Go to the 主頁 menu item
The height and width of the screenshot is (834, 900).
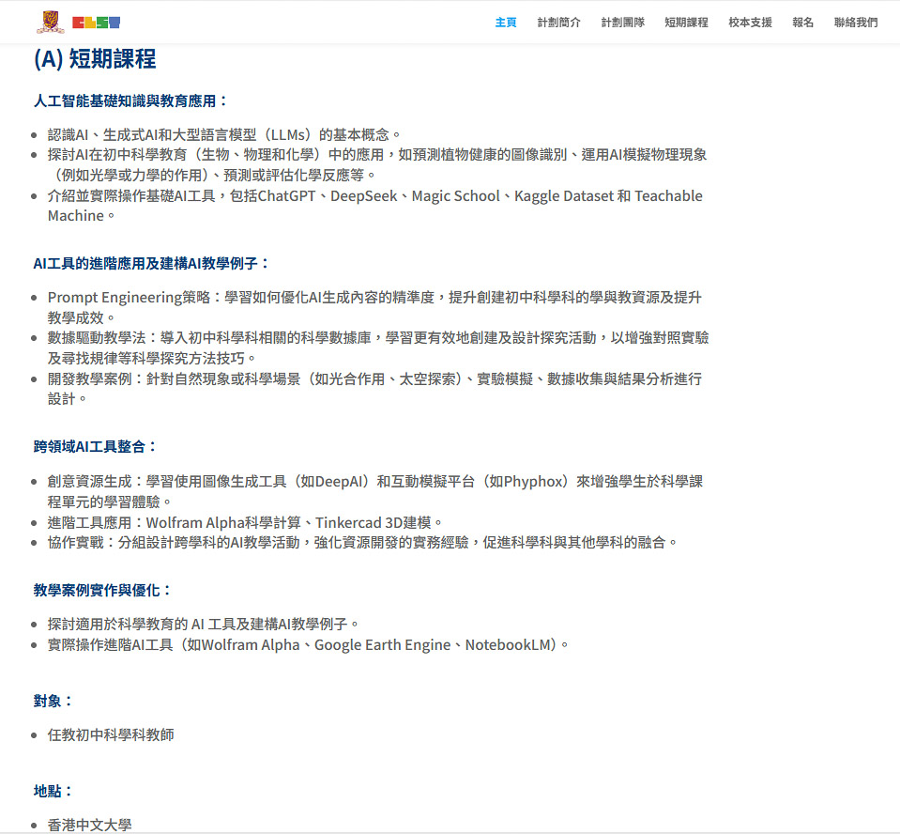[506, 23]
